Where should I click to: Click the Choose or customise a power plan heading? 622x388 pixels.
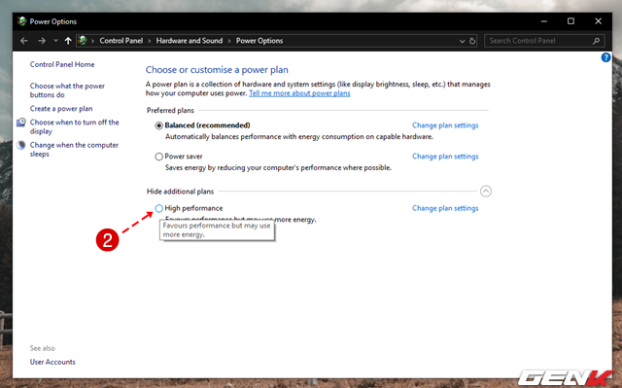217,70
